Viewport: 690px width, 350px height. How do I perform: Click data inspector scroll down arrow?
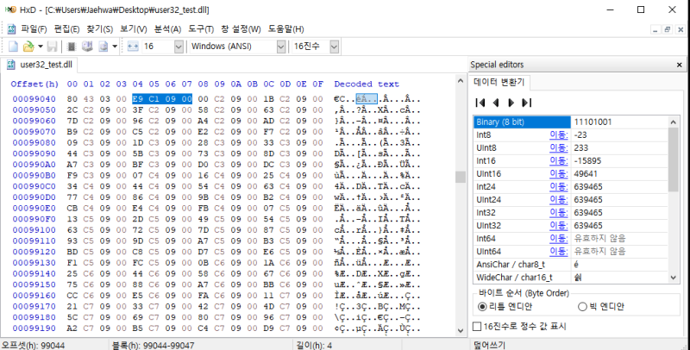pos(674,278)
